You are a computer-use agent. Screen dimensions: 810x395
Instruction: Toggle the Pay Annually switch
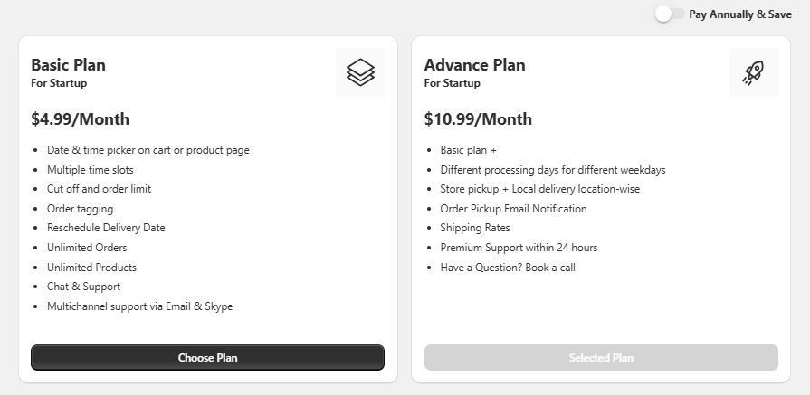[x=670, y=14]
